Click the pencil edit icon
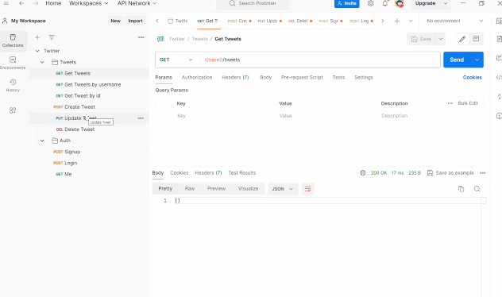The height and width of the screenshot is (297, 502). coord(462,39)
